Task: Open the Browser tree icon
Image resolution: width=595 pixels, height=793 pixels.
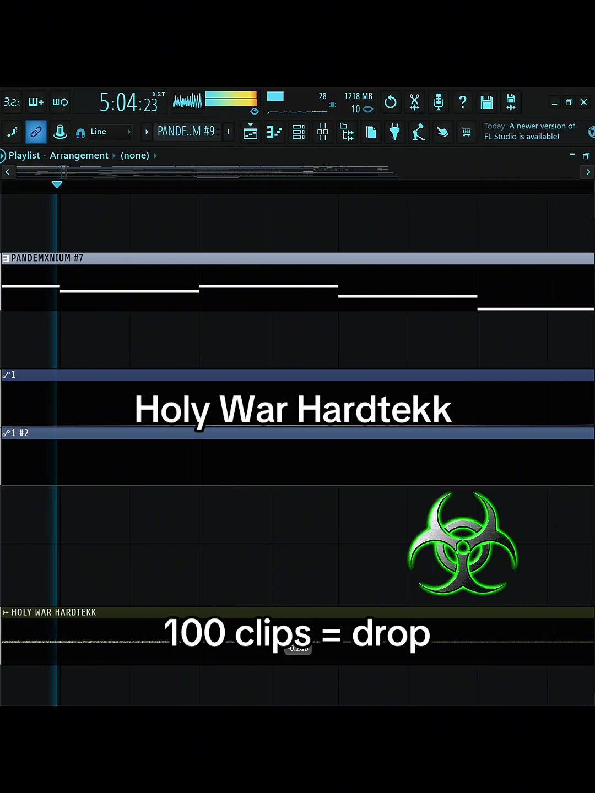Action: coord(347,132)
